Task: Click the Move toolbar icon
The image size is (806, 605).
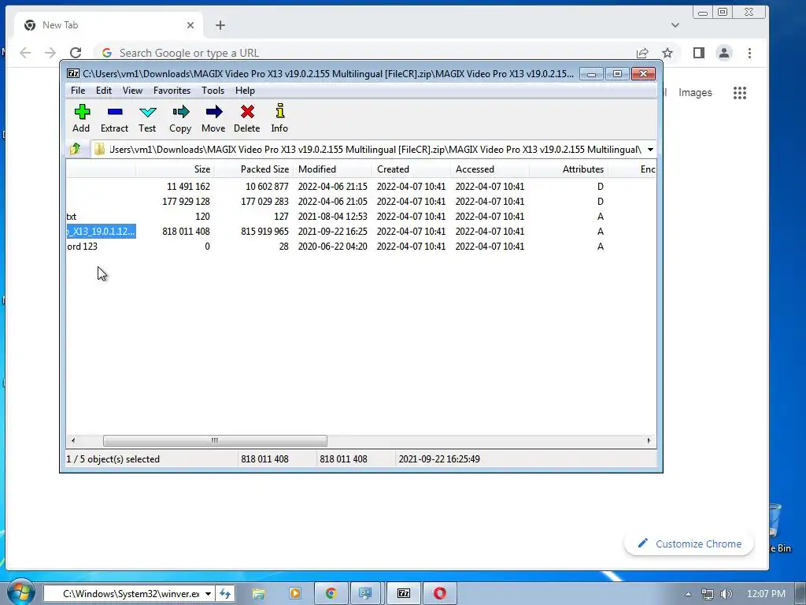Action: 213,118
